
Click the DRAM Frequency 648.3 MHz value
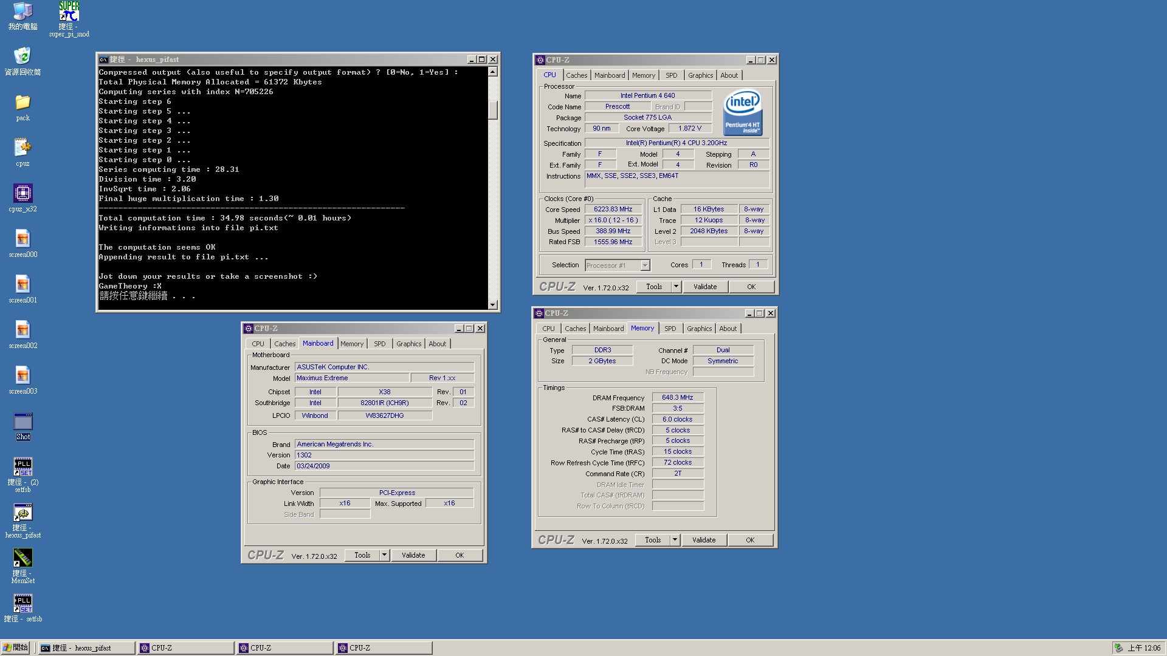[x=678, y=398]
